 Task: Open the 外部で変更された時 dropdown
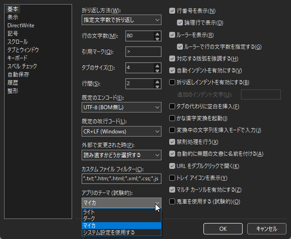point(121,155)
